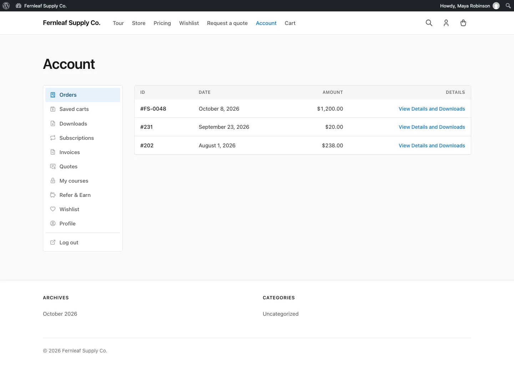Click the Fernleaf Supply Co. site title
The width and height of the screenshot is (514, 366).
click(72, 23)
